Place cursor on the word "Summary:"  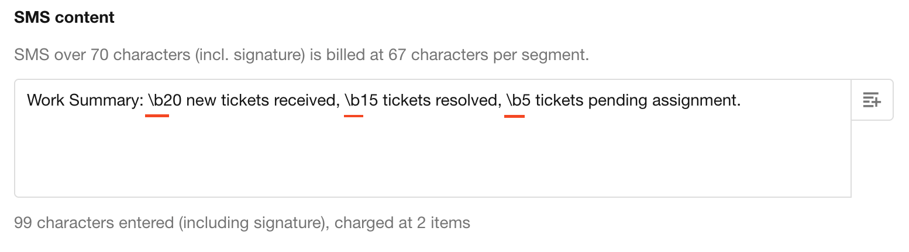[106, 101]
